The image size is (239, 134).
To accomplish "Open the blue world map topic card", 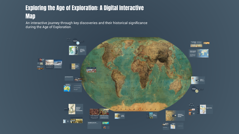I will pyautogui.click(x=199, y=53).
